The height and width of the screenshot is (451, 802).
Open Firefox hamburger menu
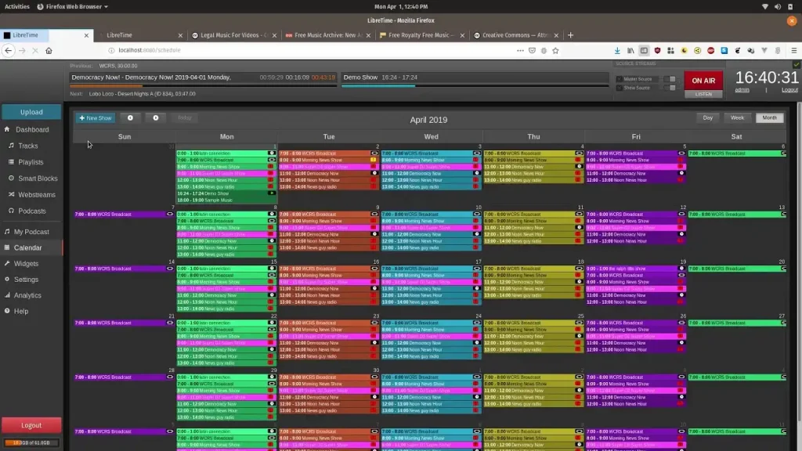pyautogui.click(x=791, y=50)
